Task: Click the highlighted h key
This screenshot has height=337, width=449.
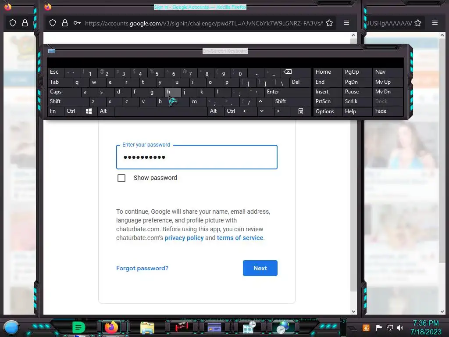Action: click(173, 92)
